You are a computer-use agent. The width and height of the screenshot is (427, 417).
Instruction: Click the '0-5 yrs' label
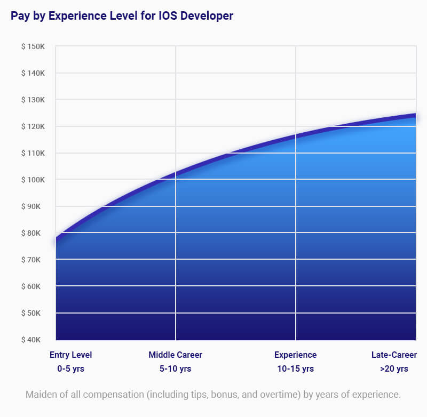pyautogui.click(x=70, y=368)
